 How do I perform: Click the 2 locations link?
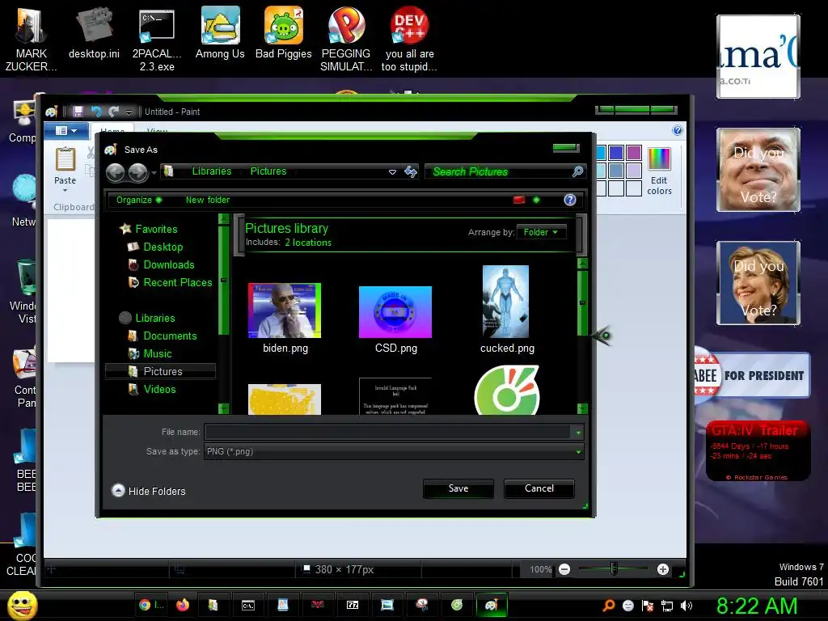(308, 243)
